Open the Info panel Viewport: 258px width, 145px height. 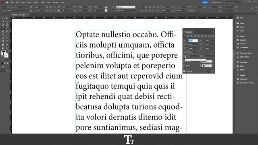tap(240, 18)
